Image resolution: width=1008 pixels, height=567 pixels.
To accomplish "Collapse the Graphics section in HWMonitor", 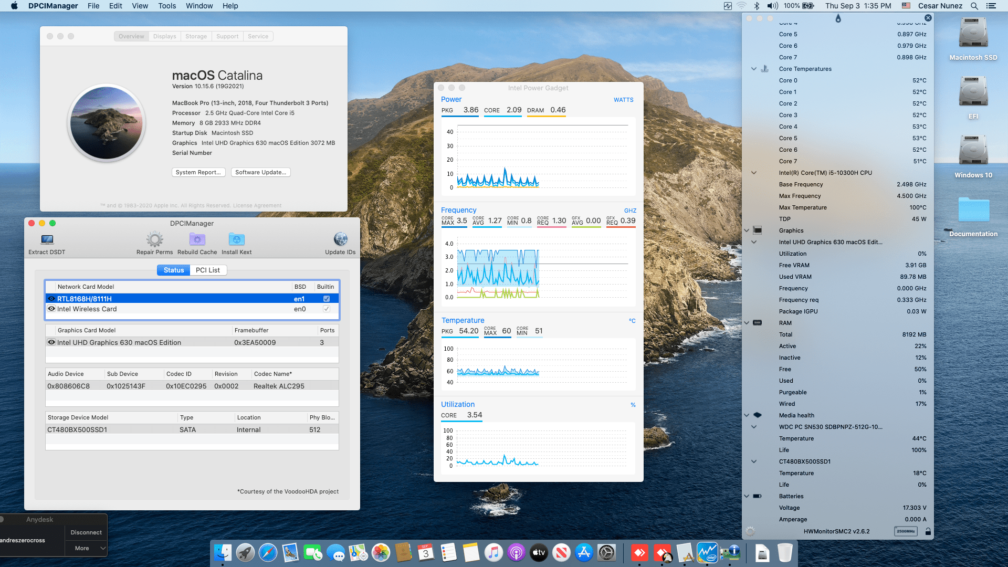I will tap(747, 230).
